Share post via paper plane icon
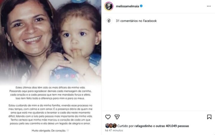Image resolution: width=215 pixels, height=135 pixels. pyautogui.click(x=117, y=117)
